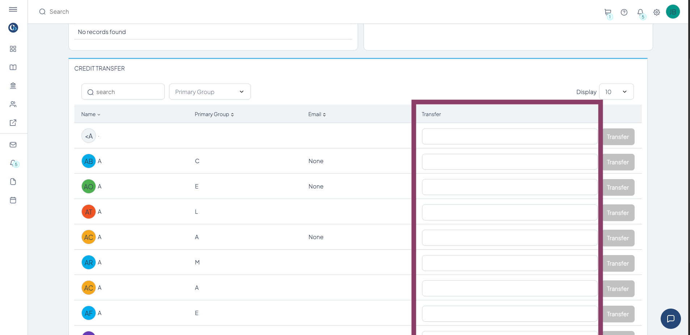Viewport: 690px width, 335px height.
Task: Click the 'None' email in the AB row
Action: (x=316, y=161)
